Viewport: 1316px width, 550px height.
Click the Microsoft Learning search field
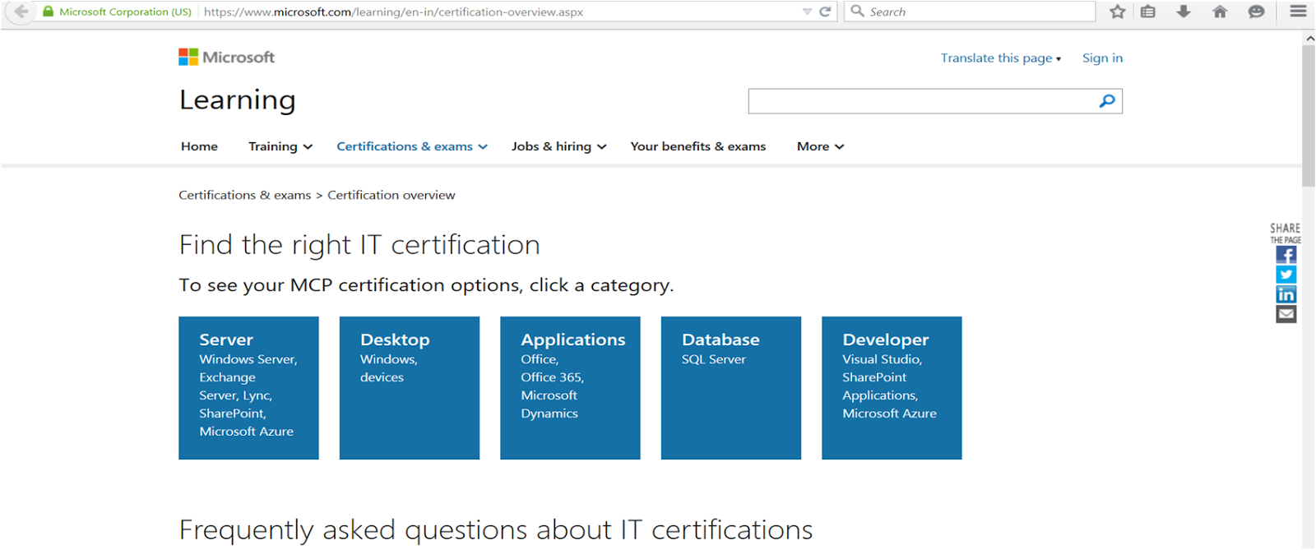pyautogui.click(x=921, y=101)
